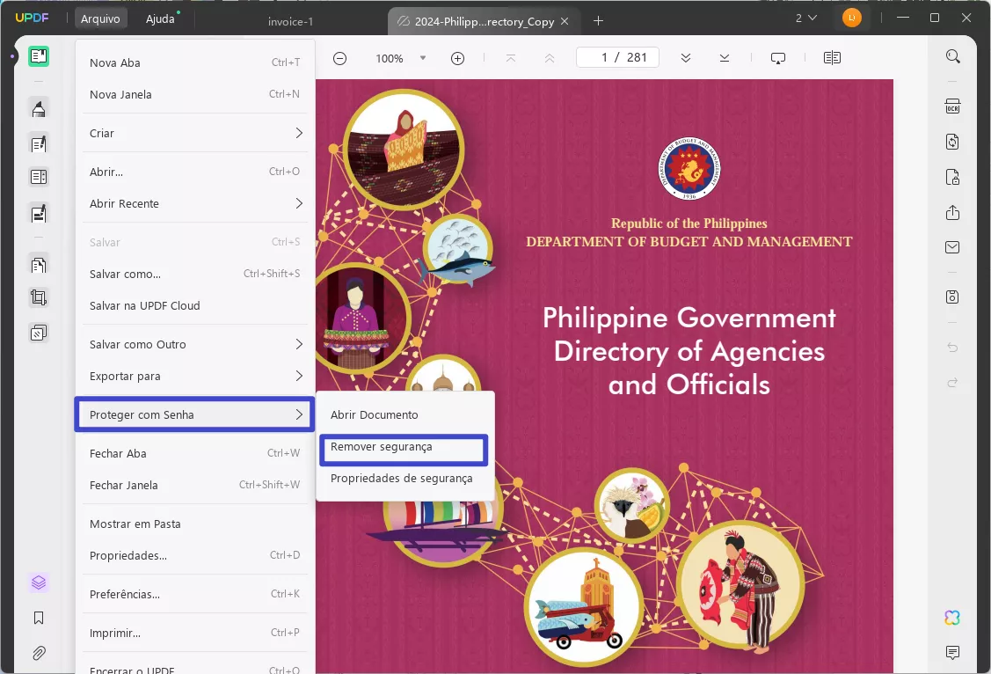Viewport: 991px width, 674px height.
Task: Select Mostrar em Pasta menu entry
Action: [194, 524]
